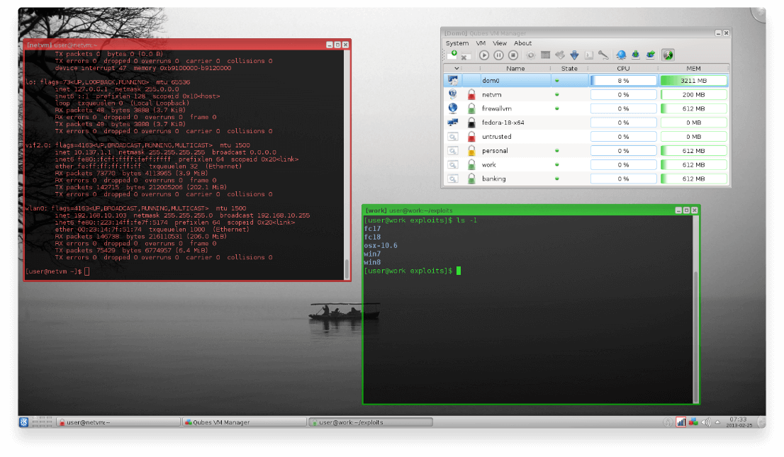
Task: Open the System menu
Action: (457, 43)
